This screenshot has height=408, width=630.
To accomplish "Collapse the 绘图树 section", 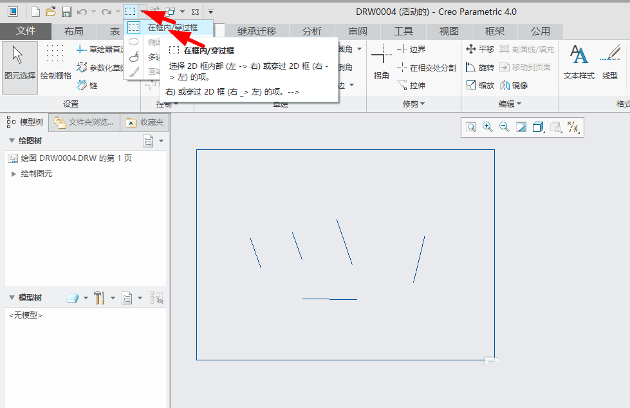I will click(x=12, y=141).
